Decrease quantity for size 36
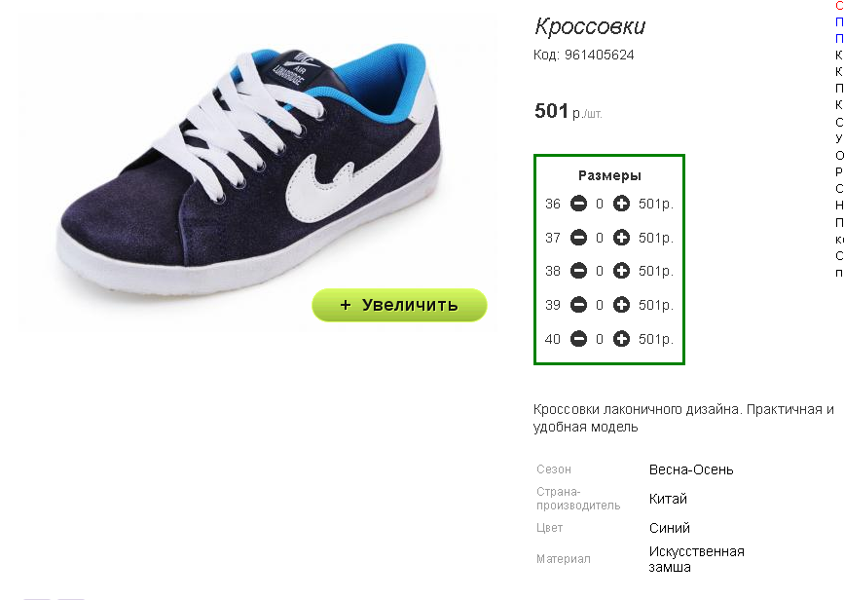The height and width of the screenshot is (600, 844). tap(578, 204)
